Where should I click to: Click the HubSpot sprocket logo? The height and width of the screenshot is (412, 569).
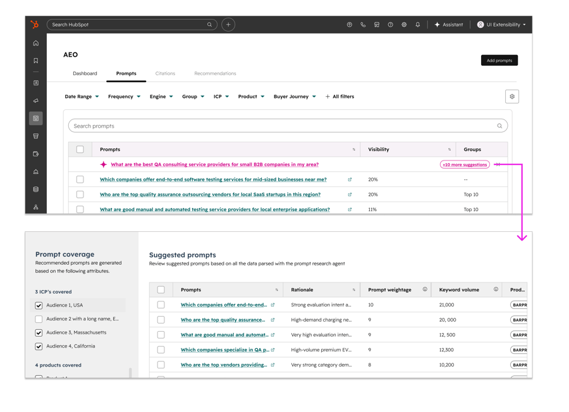point(35,24)
